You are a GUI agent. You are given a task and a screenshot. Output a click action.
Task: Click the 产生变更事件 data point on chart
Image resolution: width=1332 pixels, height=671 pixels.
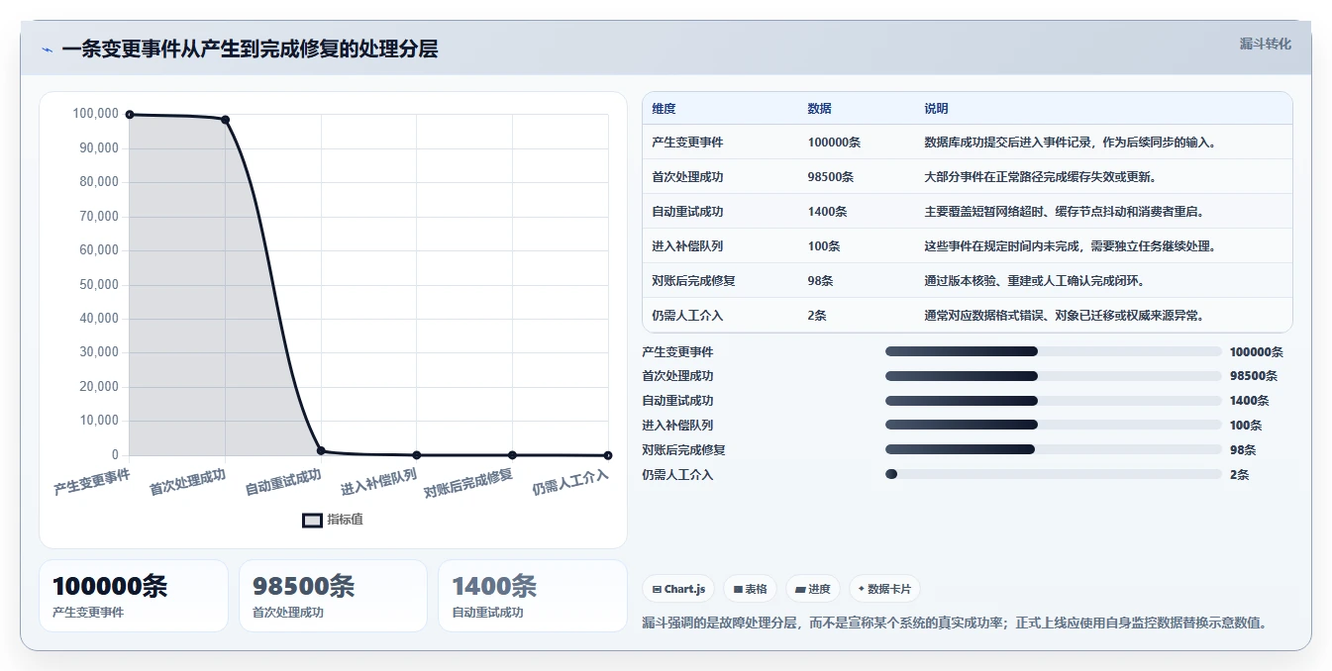pos(130,115)
